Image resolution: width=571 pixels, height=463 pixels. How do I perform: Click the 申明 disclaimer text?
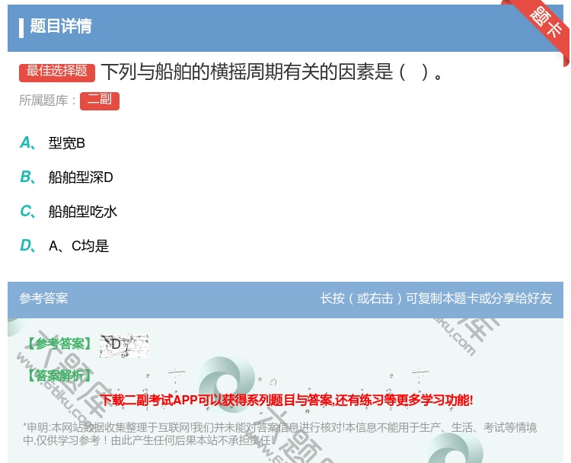pyautogui.click(x=279, y=433)
